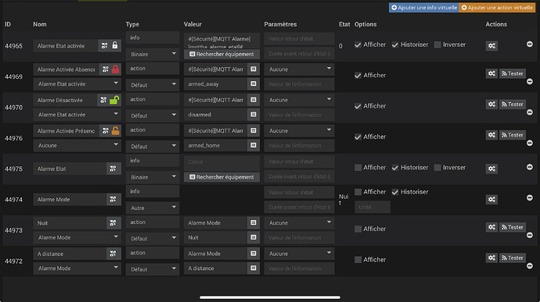Click the red lock icon for Alarme Activée Absence
This screenshot has width=540, height=302.
coord(115,69)
